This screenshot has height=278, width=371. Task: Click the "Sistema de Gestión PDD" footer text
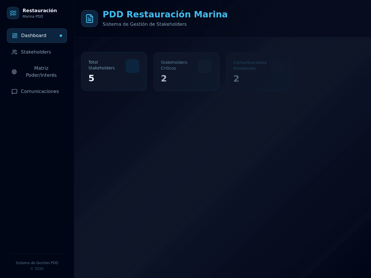37,263
